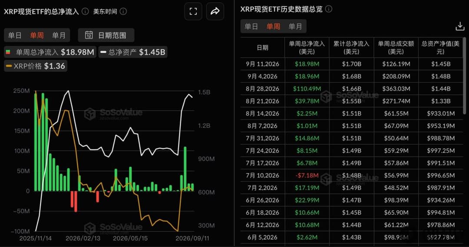Select the 6月 5,2026 date cell
Image resolution: width=469 pixels, height=247 pixels.
[263, 237]
